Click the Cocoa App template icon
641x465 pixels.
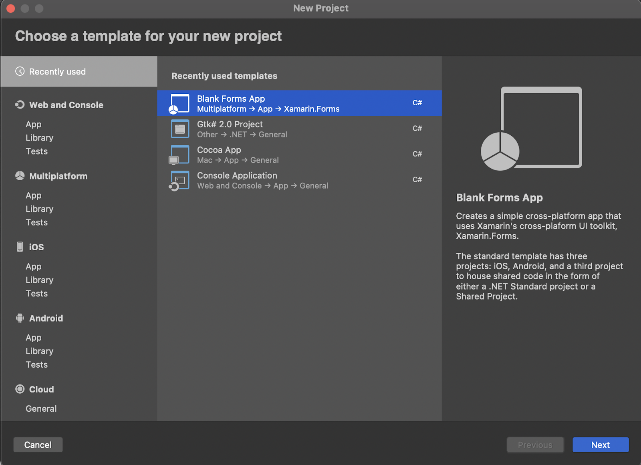[x=179, y=155]
